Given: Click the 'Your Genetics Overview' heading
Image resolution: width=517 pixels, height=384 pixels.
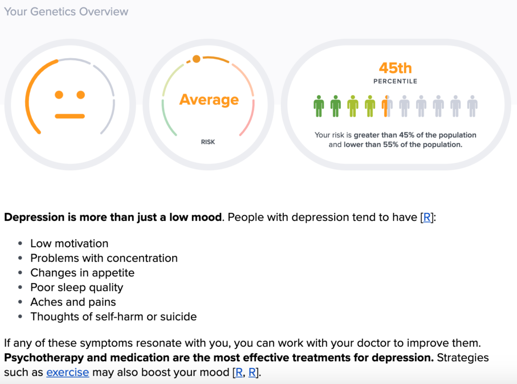Looking at the screenshot, I should tap(66, 12).
